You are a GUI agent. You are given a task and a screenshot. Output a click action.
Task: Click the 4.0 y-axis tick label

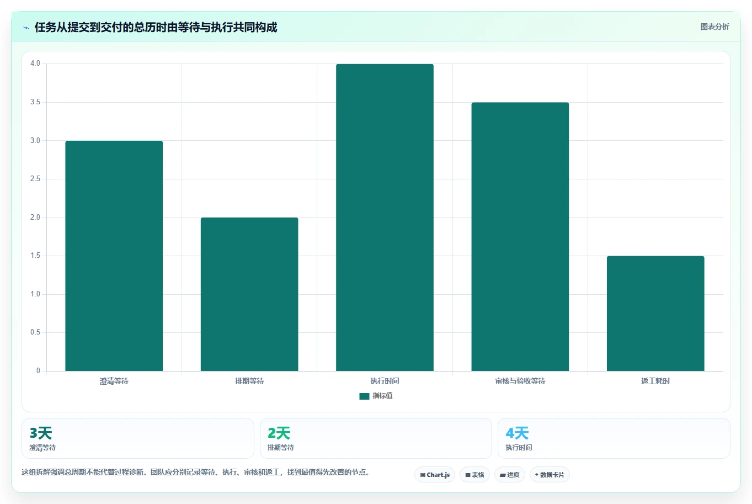[35, 63]
